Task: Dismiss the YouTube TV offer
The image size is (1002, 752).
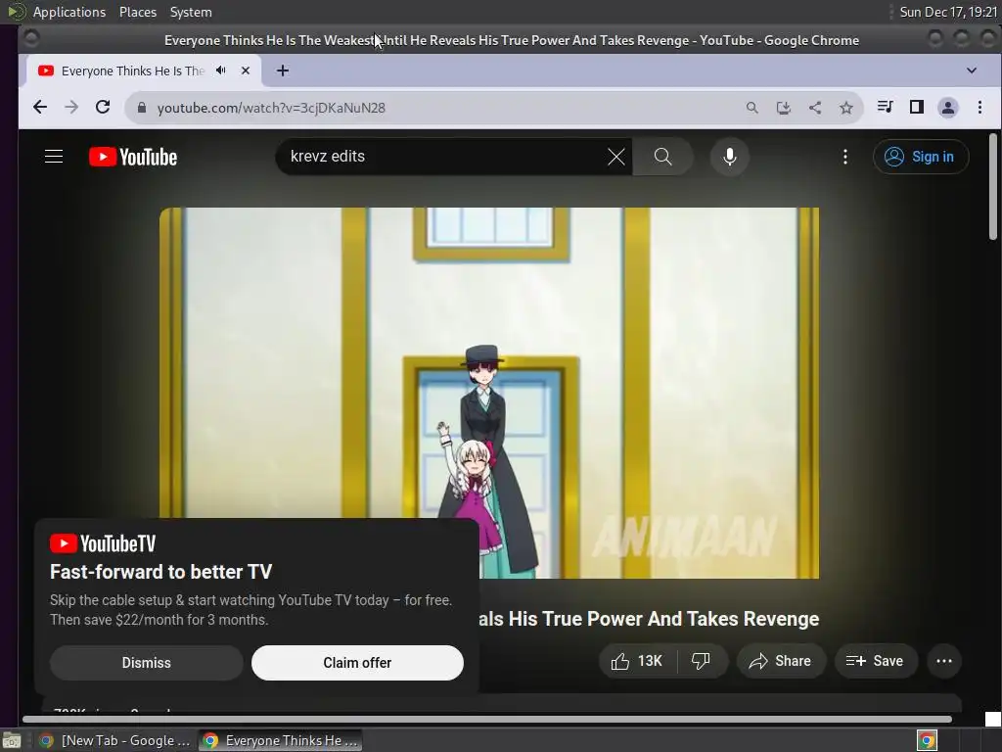Action: coord(147,663)
